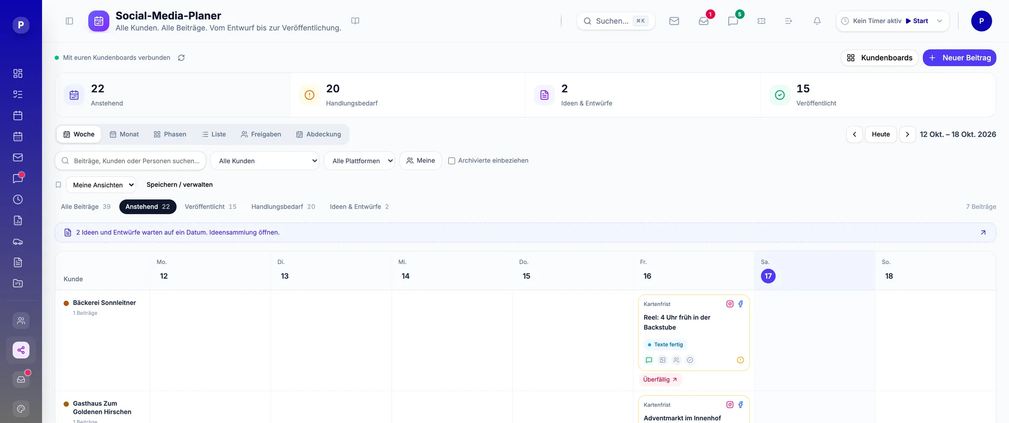Image resolution: width=1009 pixels, height=423 pixels.
Task: Click the ticket icon in header
Action: [x=761, y=21]
